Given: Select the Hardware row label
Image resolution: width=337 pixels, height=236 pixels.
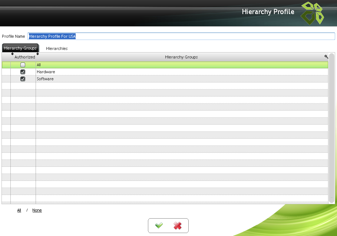Looking at the screenshot, I should tap(46, 72).
